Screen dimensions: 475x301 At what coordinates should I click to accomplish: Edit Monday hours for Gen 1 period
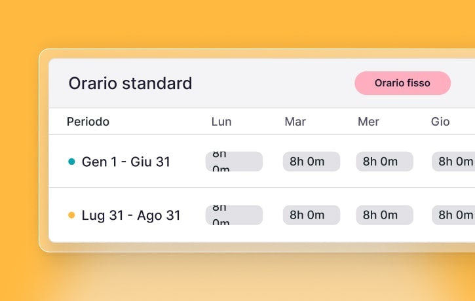pos(234,162)
